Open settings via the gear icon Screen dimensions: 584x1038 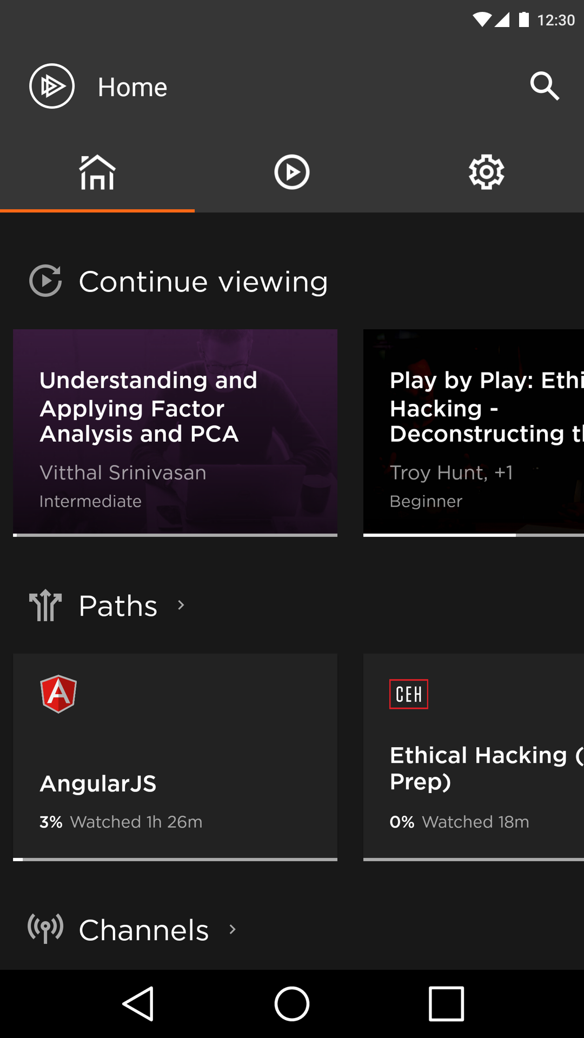coord(486,172)
